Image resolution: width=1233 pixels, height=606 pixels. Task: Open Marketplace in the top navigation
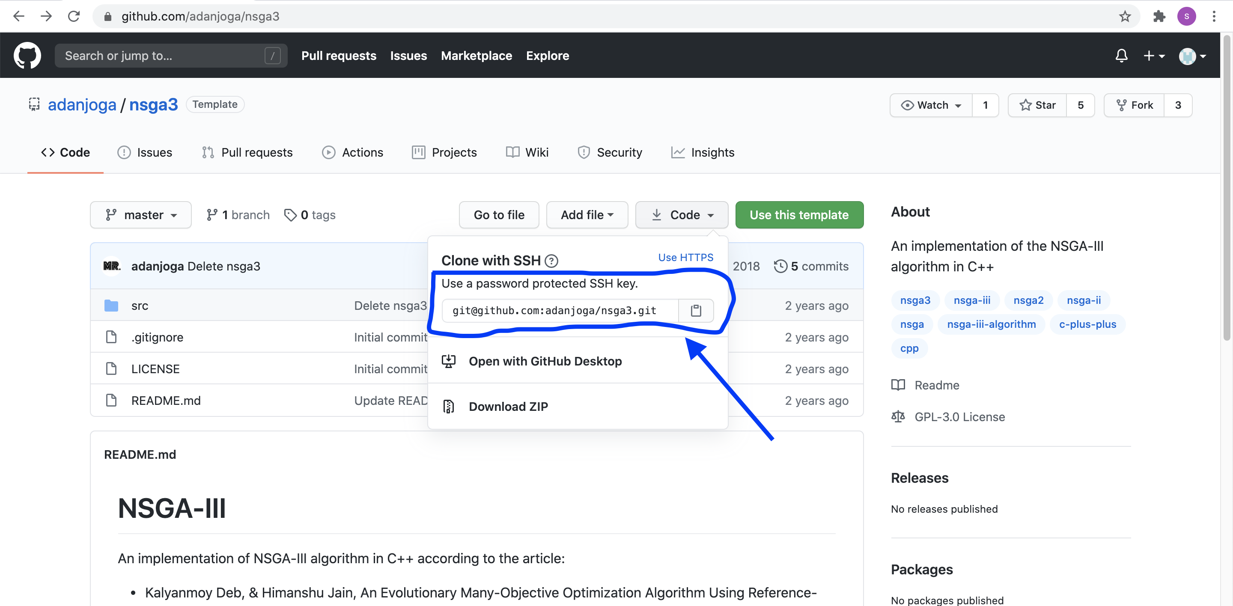pyautogui.click(x=476, y=56)
